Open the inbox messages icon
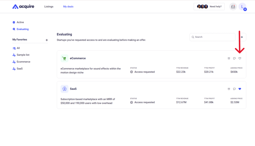Viewport: 255px width, 146px height. 233,7
